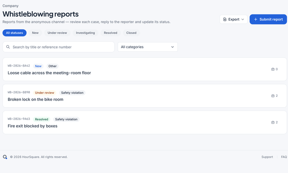Open the Fire exit blocked by boxes report
The image size is (288, 173).
click(x=144, y=122)
